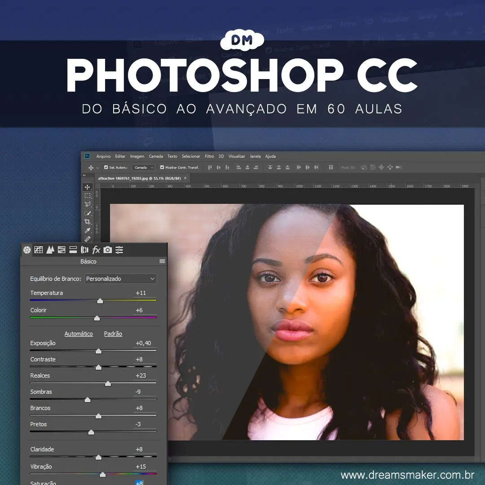Image resolution: width=485 pixels, height=485 pixels.
Task: Open the Equilíbrio de Branco Personalizado dropdown
Action: click(121, 279)
